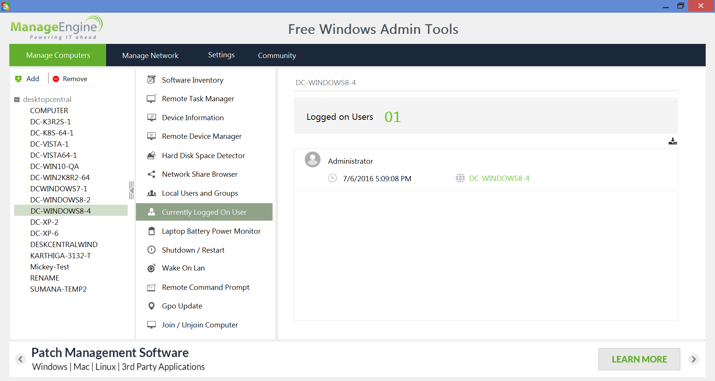715x381 pixels.
Task: Collapse the desktopcentral domain tree
Action: click(17, 100)
